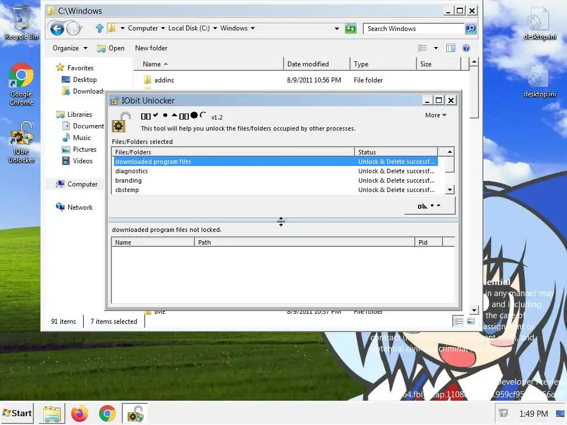Open the Organize dropdown menu
Image resolution: width=567 pixels, height=425 pixels.
[70, 48]
